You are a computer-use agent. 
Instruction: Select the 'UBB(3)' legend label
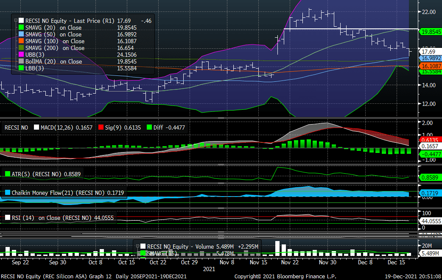(x=35, y=55)
